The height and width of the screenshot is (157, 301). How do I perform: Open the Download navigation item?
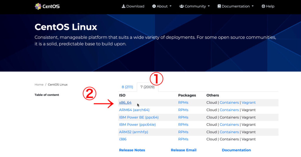[x=133, y=6]
